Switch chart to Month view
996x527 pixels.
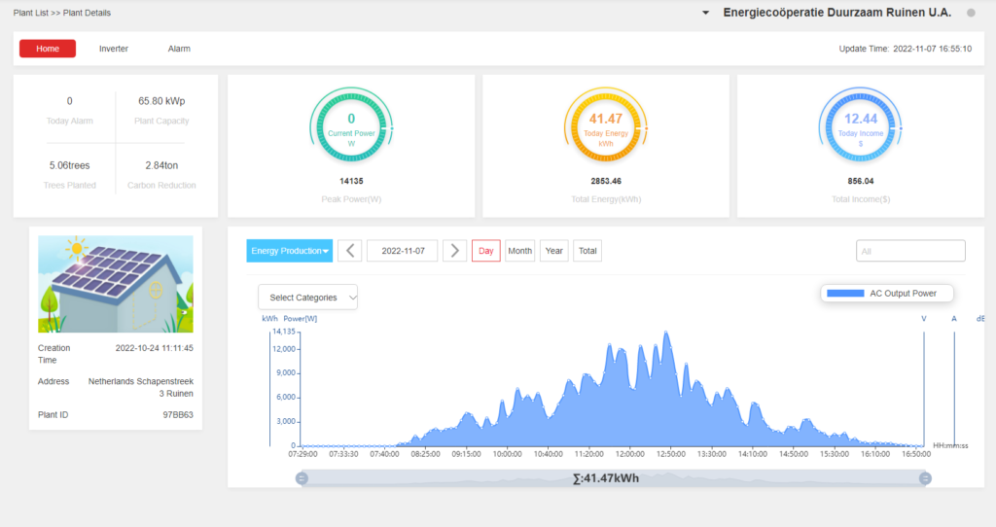(520, 251)
